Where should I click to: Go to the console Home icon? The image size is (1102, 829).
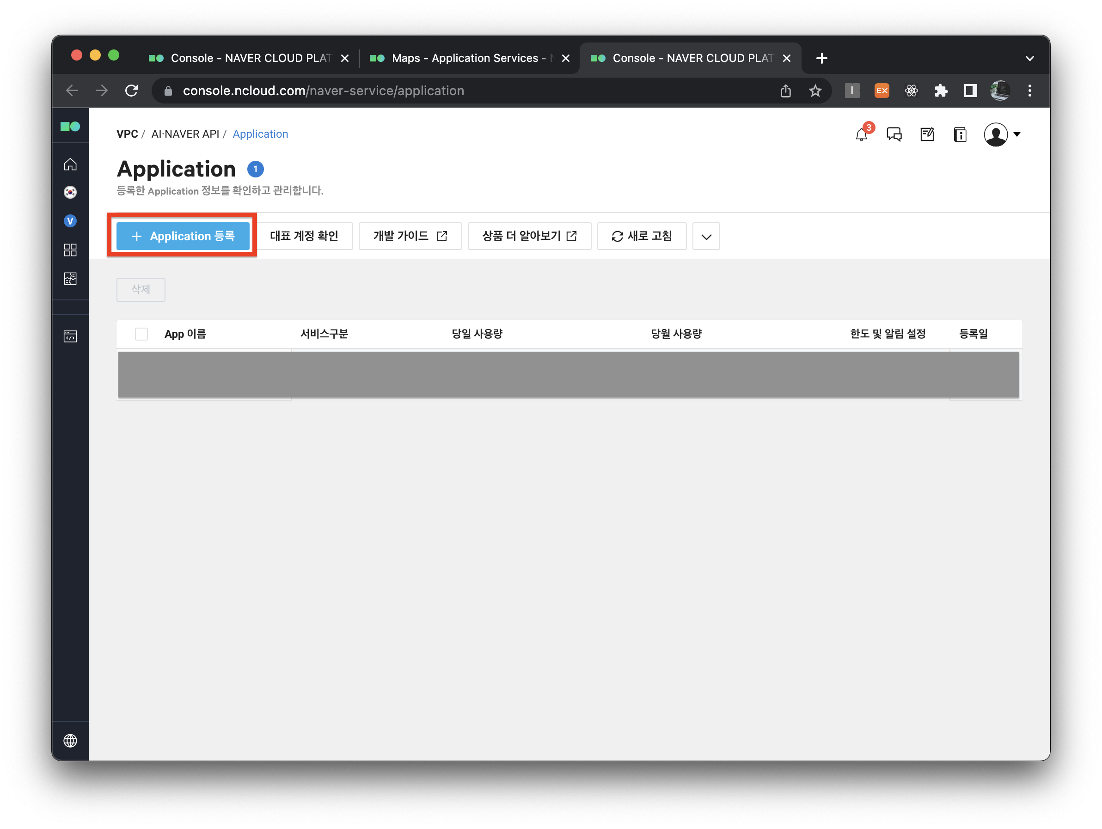pos(70,165)
